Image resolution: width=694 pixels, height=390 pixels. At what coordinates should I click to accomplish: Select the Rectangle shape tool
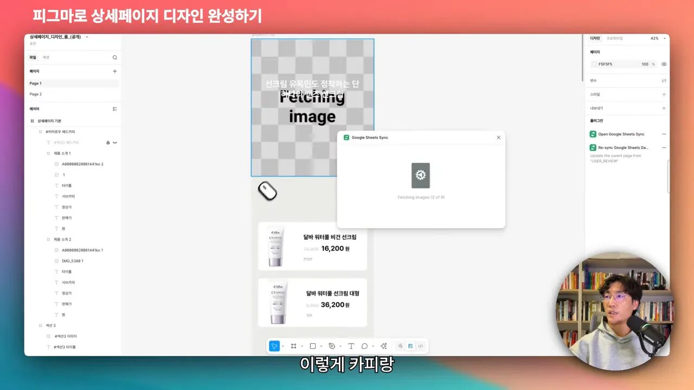313,346
